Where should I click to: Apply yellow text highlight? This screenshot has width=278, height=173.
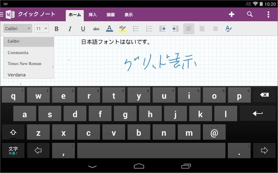pyautogui.click(x=123, y=29)
